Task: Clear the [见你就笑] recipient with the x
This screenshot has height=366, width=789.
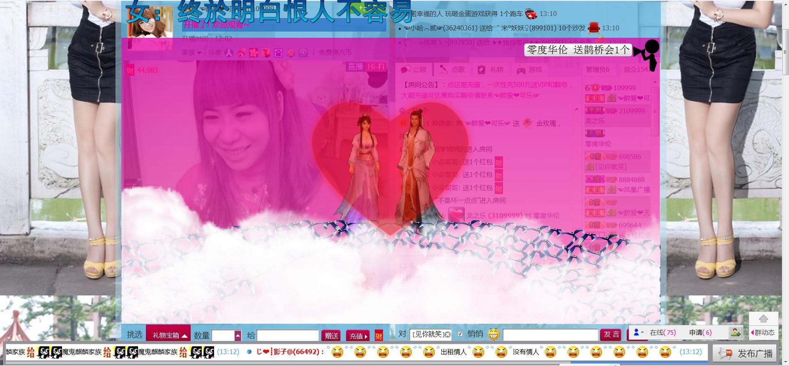Action: coord(448,334)
